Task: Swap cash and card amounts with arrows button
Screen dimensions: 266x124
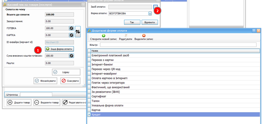Action: (78, 32)
